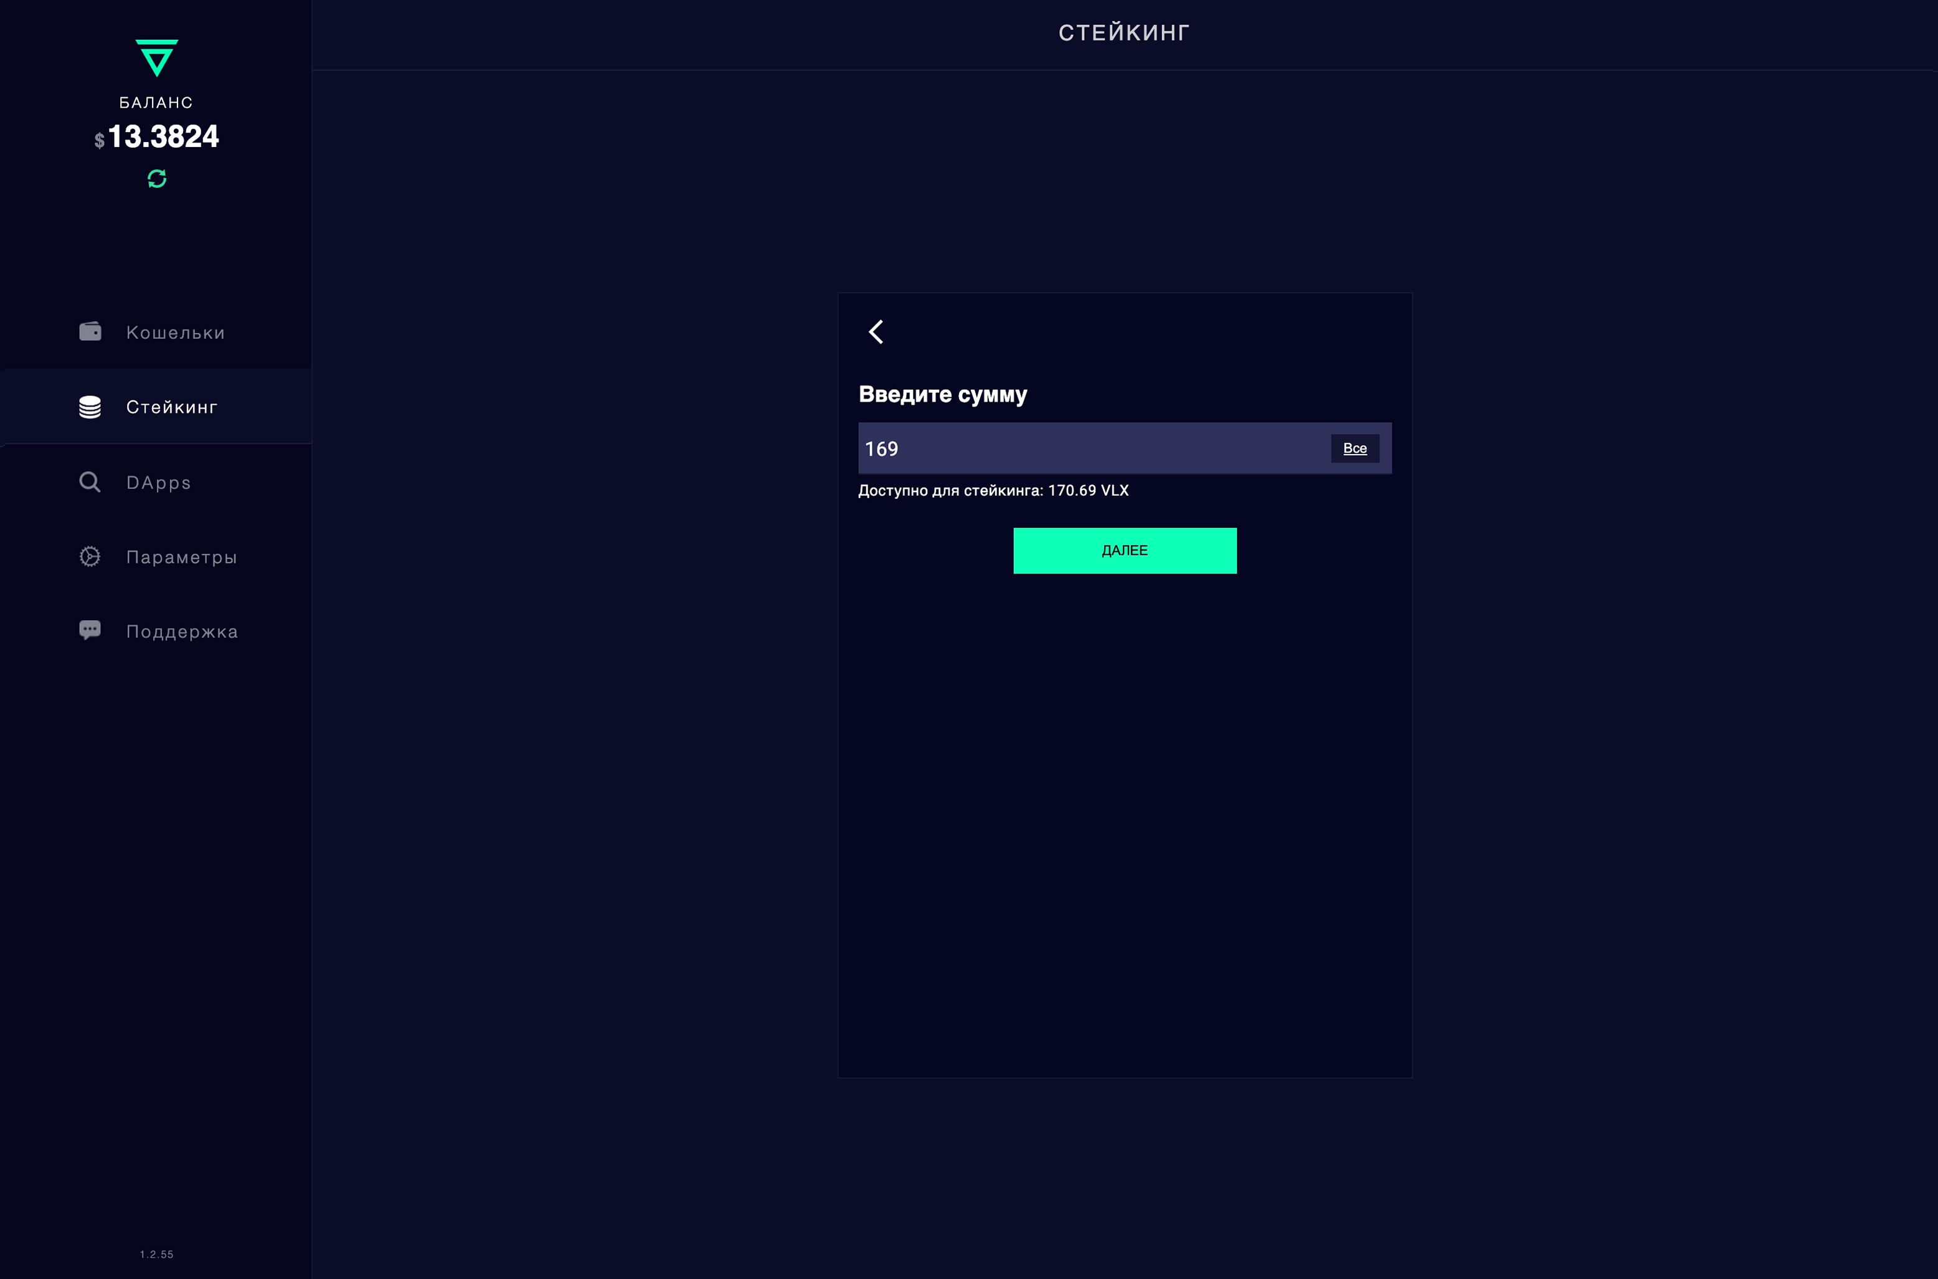
Task: Click the Доступно для стейкинга 170.69 VLX text
Action: (993, 490)
